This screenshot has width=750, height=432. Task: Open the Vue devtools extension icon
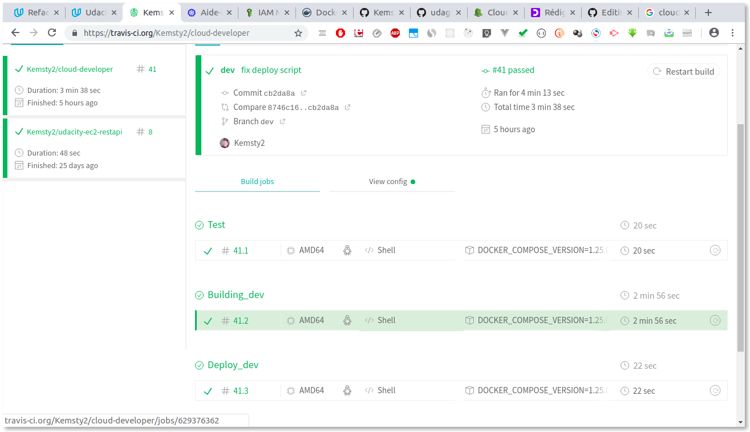[505, 33]
